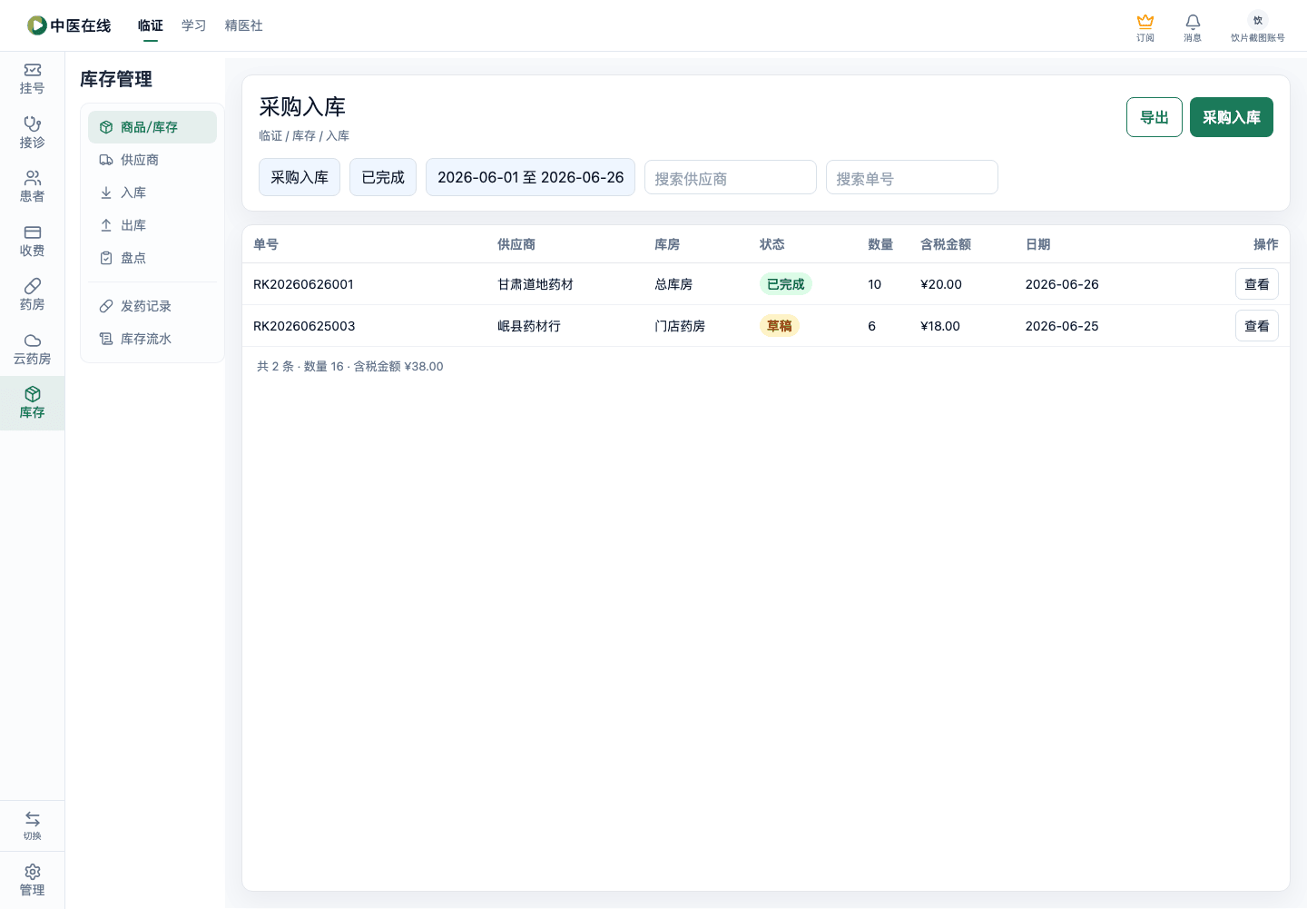Click amount ¥20.00
Image resolution: width=1307 pixels, height=909 pixels.
tap(941, 284)
